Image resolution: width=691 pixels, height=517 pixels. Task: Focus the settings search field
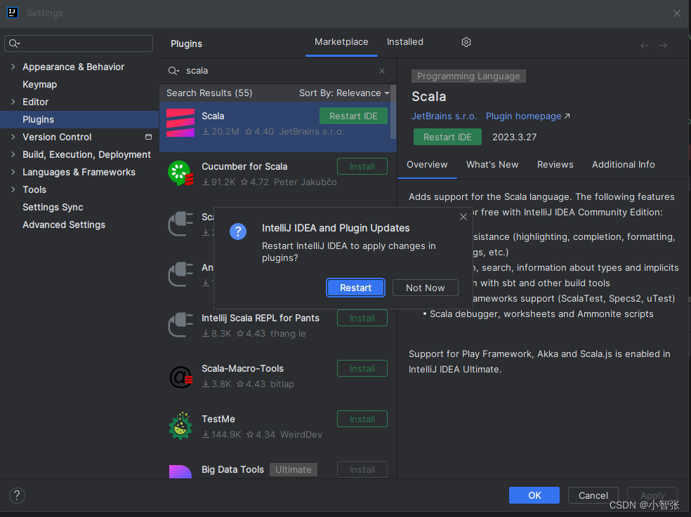click(x=79, y=43)
